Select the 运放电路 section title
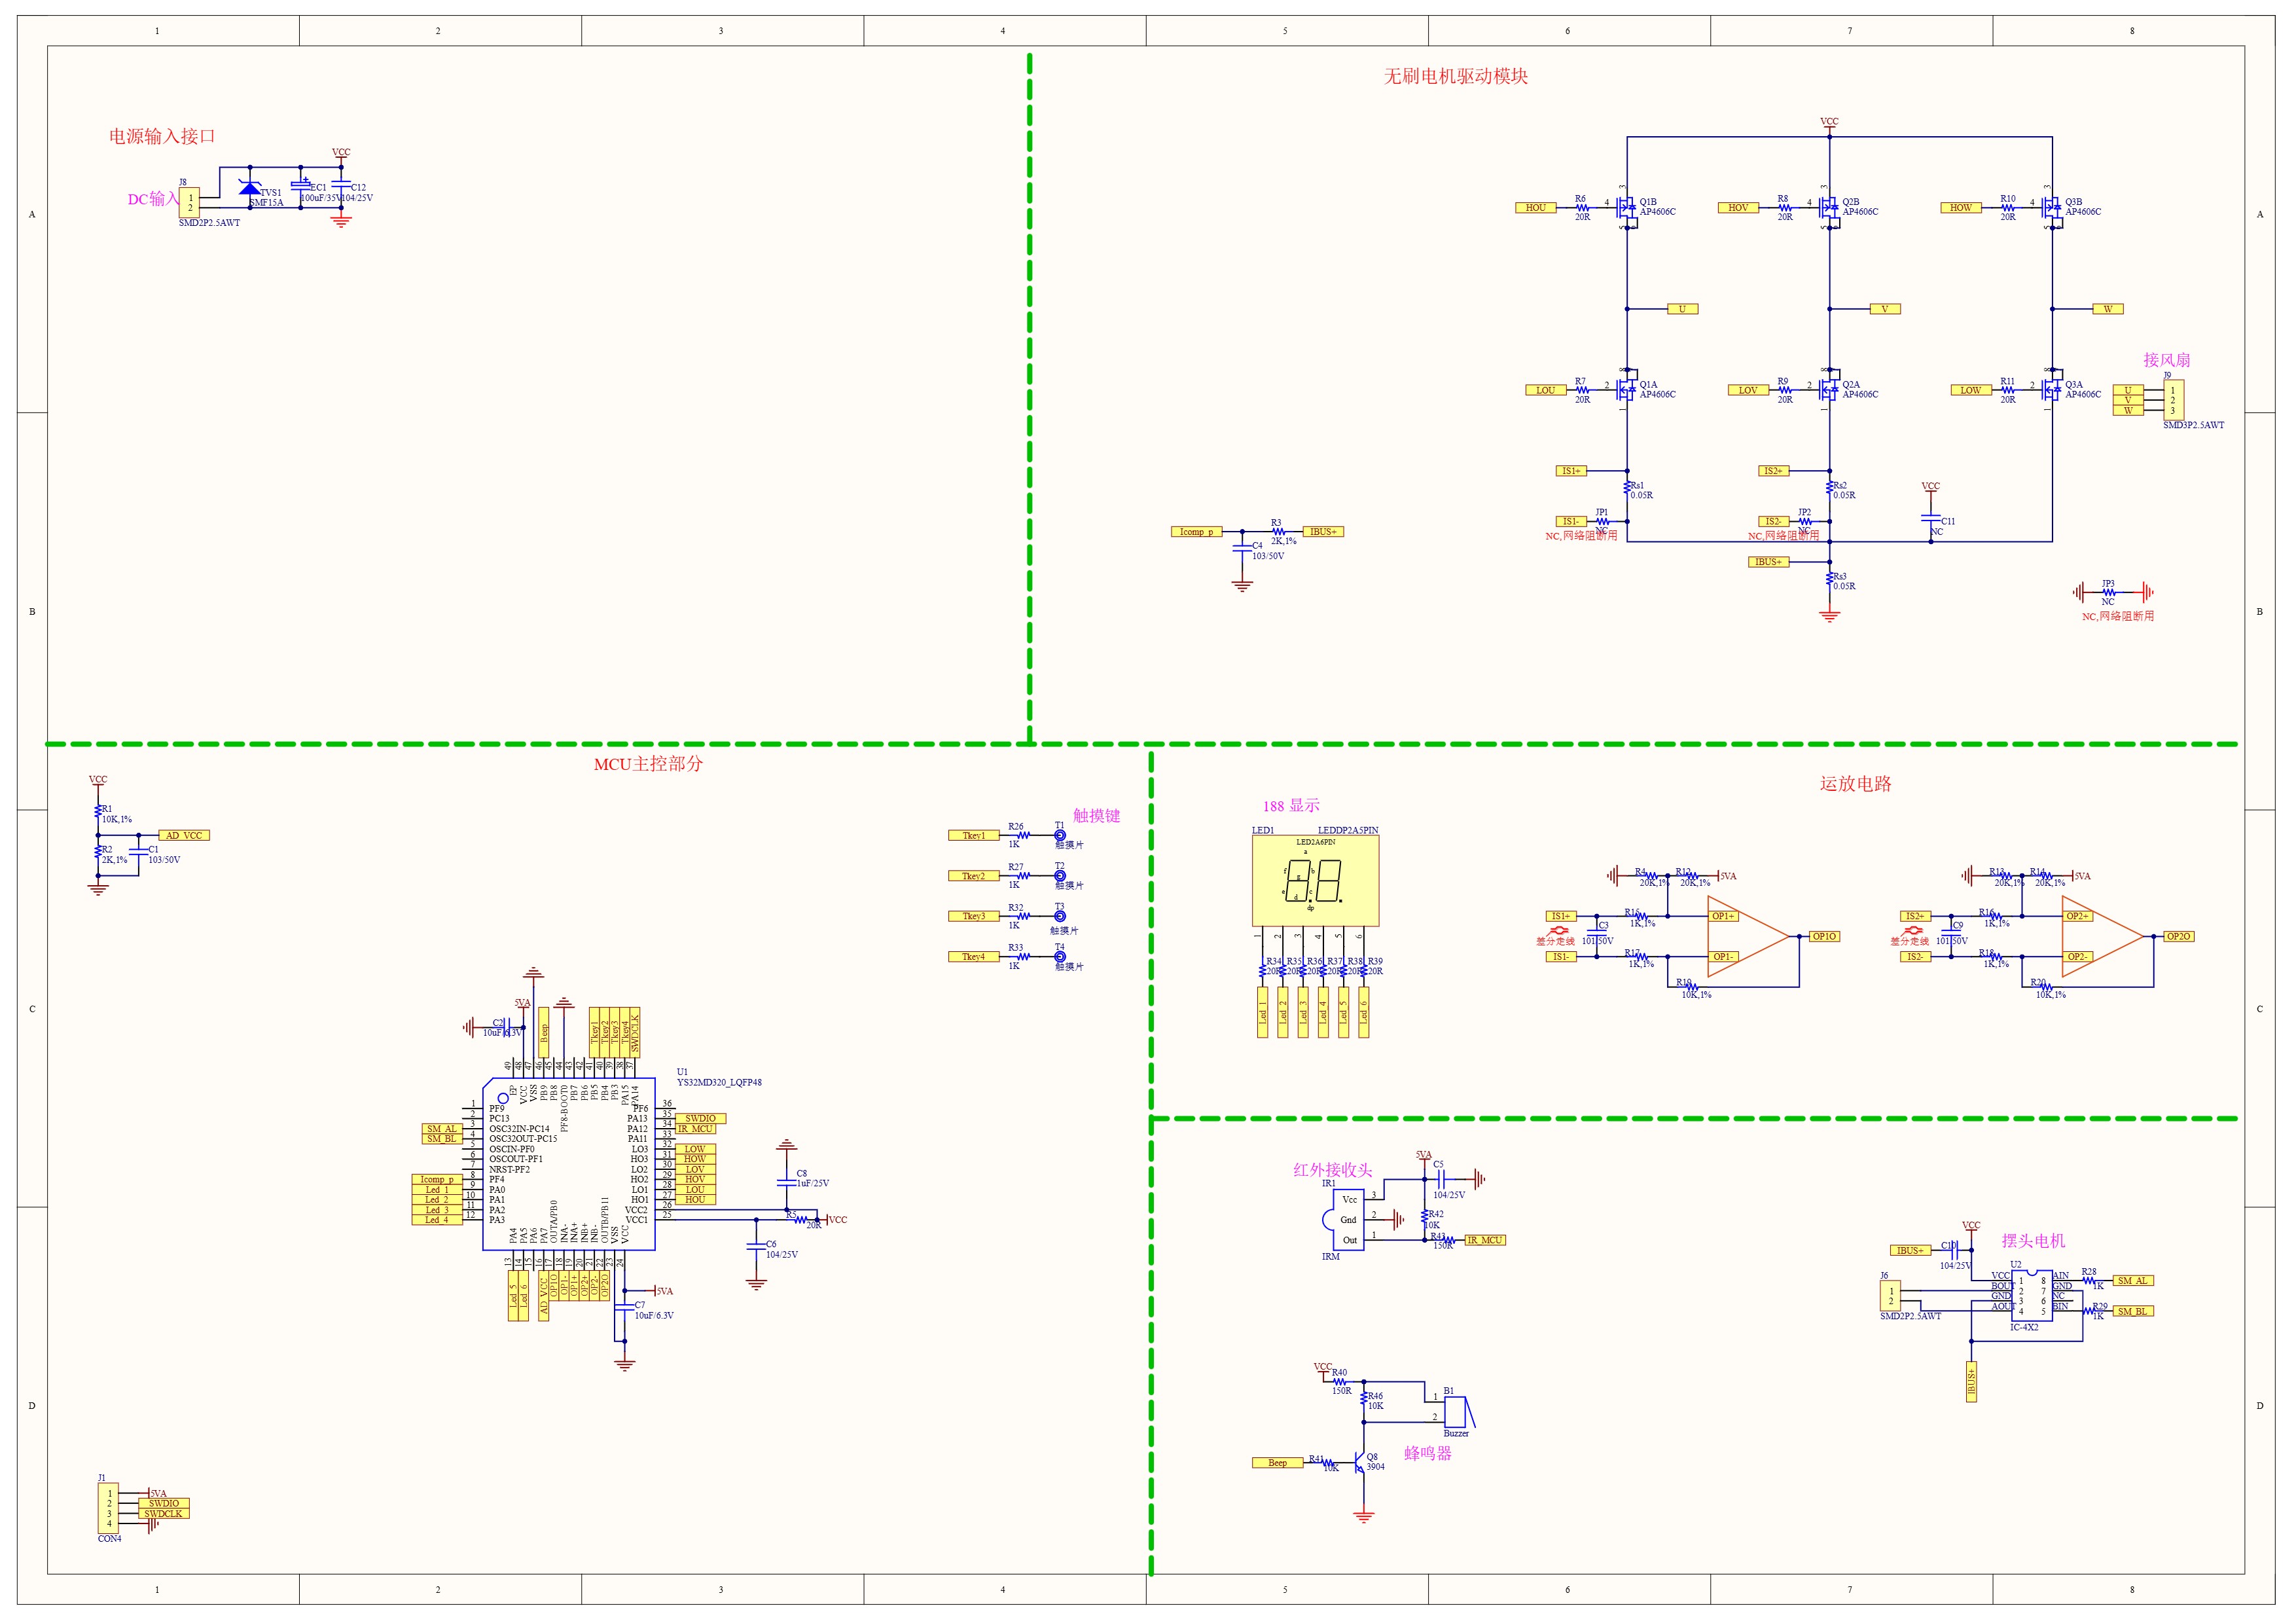Viewport: 2296px width, 1623px height. [1856, 784]
